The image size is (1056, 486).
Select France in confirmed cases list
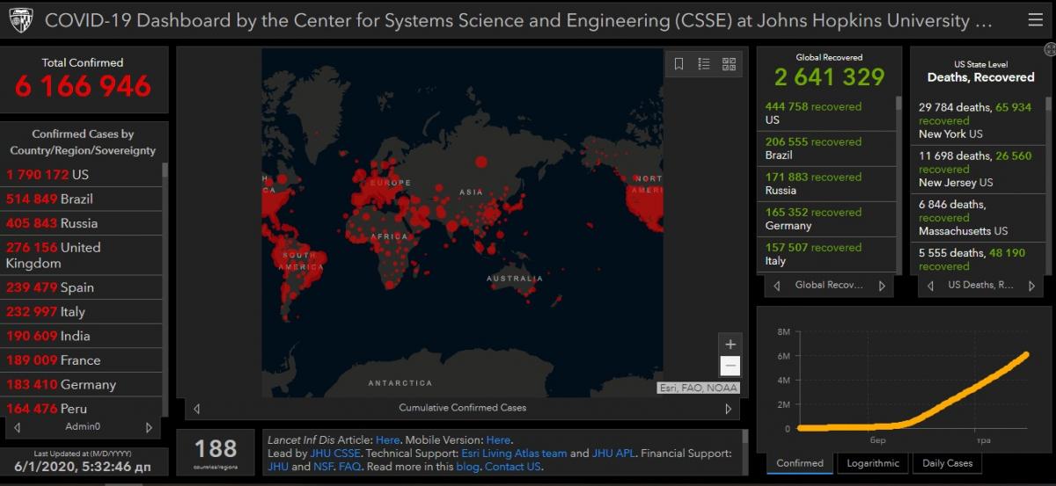(81, 360)
